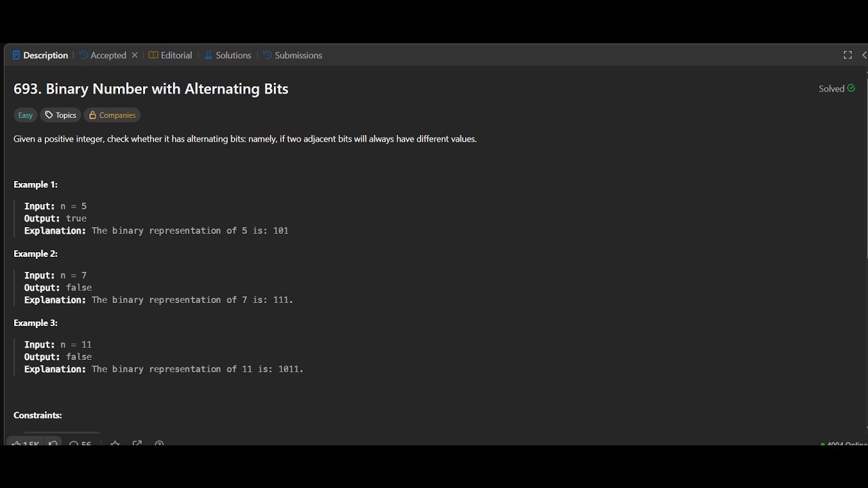Screen dimensions: 868x488
Task: Click the share link icon
Action: tap(137, 444)
